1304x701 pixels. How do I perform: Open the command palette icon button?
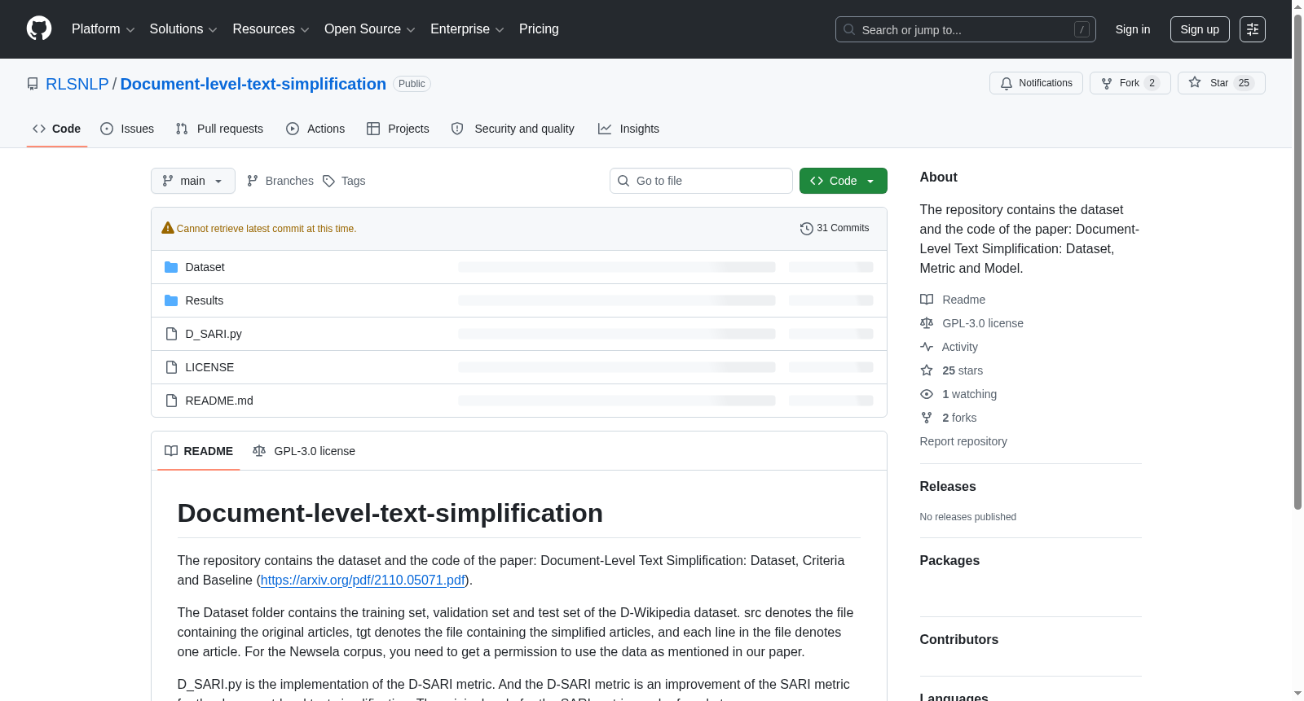(1253, 29)
